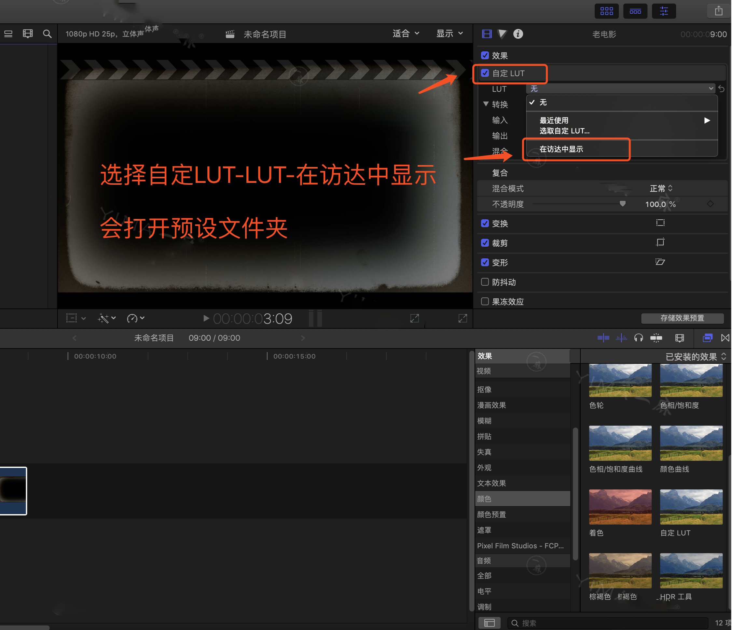Open the 适合 zoom dropdown
Viewport: 732px width, 630px height.
click(406, 34)
